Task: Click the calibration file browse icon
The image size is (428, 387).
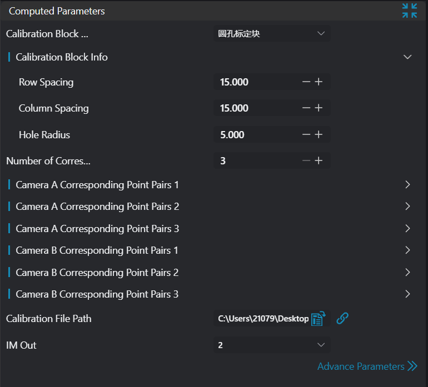Action: coord(318,319)
